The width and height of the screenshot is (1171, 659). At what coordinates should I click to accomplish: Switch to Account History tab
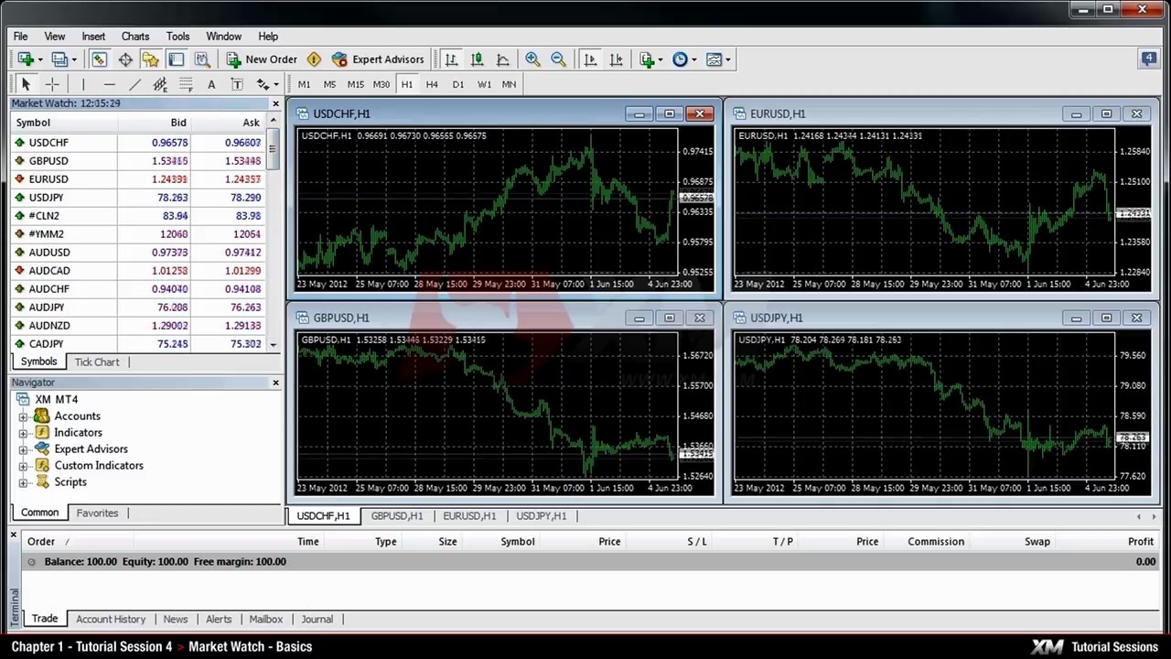coord(111,620)
